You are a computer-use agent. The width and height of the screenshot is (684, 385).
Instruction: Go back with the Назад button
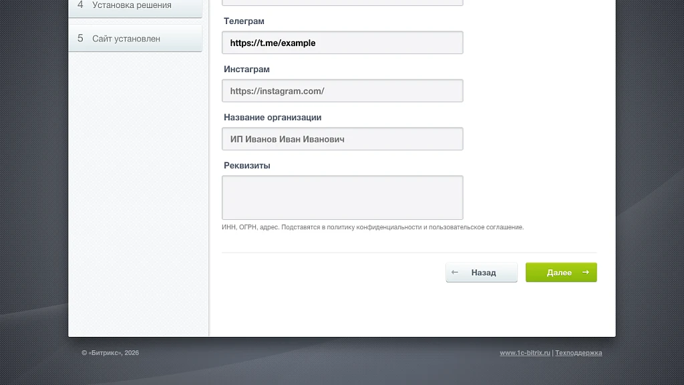click(x=482, y=273)
